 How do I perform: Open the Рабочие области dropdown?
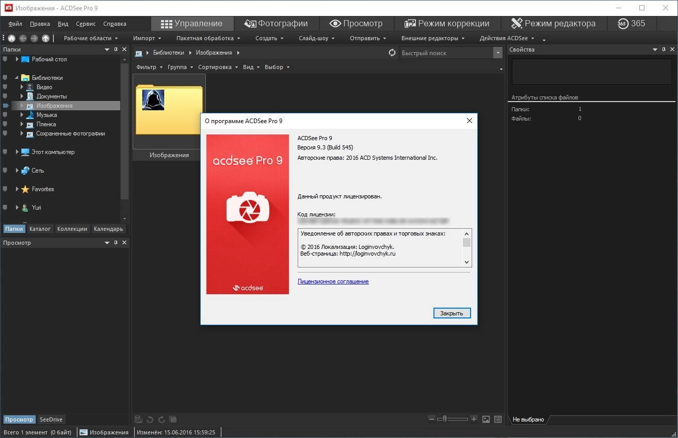pyautogui.click(x=91, y=38)
